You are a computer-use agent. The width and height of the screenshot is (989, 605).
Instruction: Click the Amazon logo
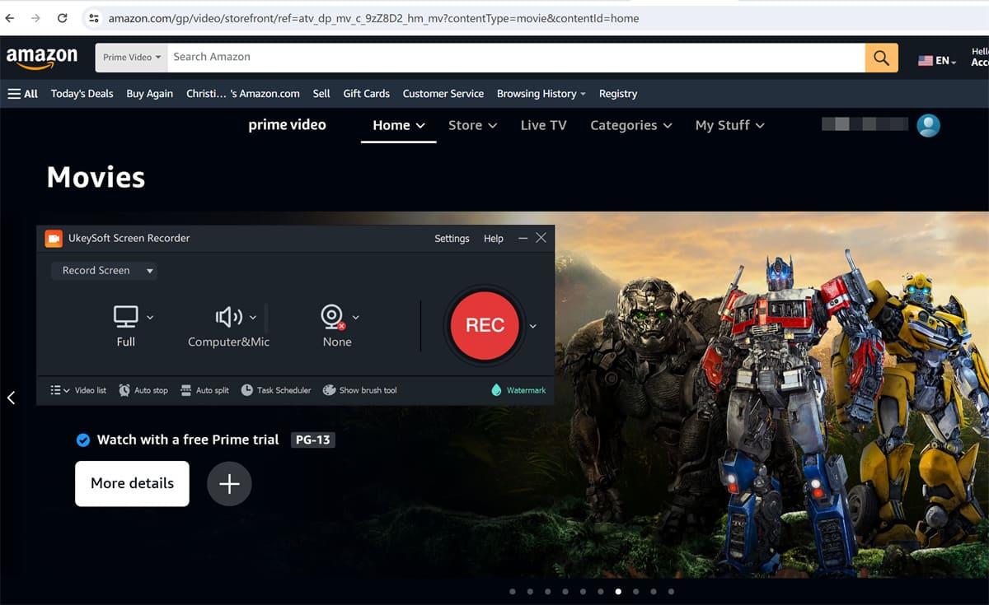[x=42, y=58]
